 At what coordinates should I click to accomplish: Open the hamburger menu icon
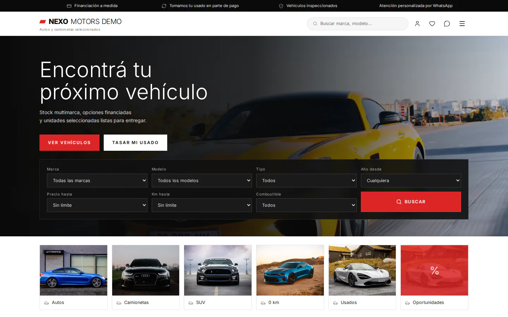462,24
